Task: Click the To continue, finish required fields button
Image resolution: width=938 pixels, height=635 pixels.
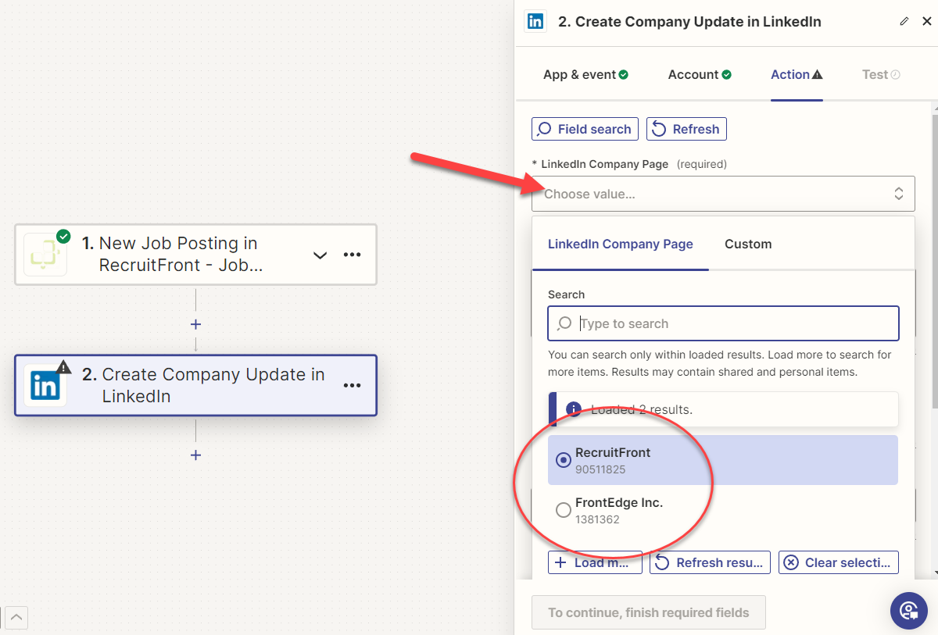Action: (x=649, y=612)
